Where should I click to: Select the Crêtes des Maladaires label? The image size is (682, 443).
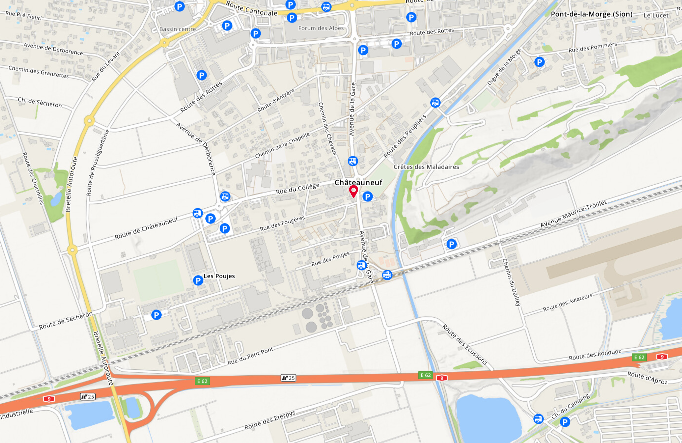(426, 167)
